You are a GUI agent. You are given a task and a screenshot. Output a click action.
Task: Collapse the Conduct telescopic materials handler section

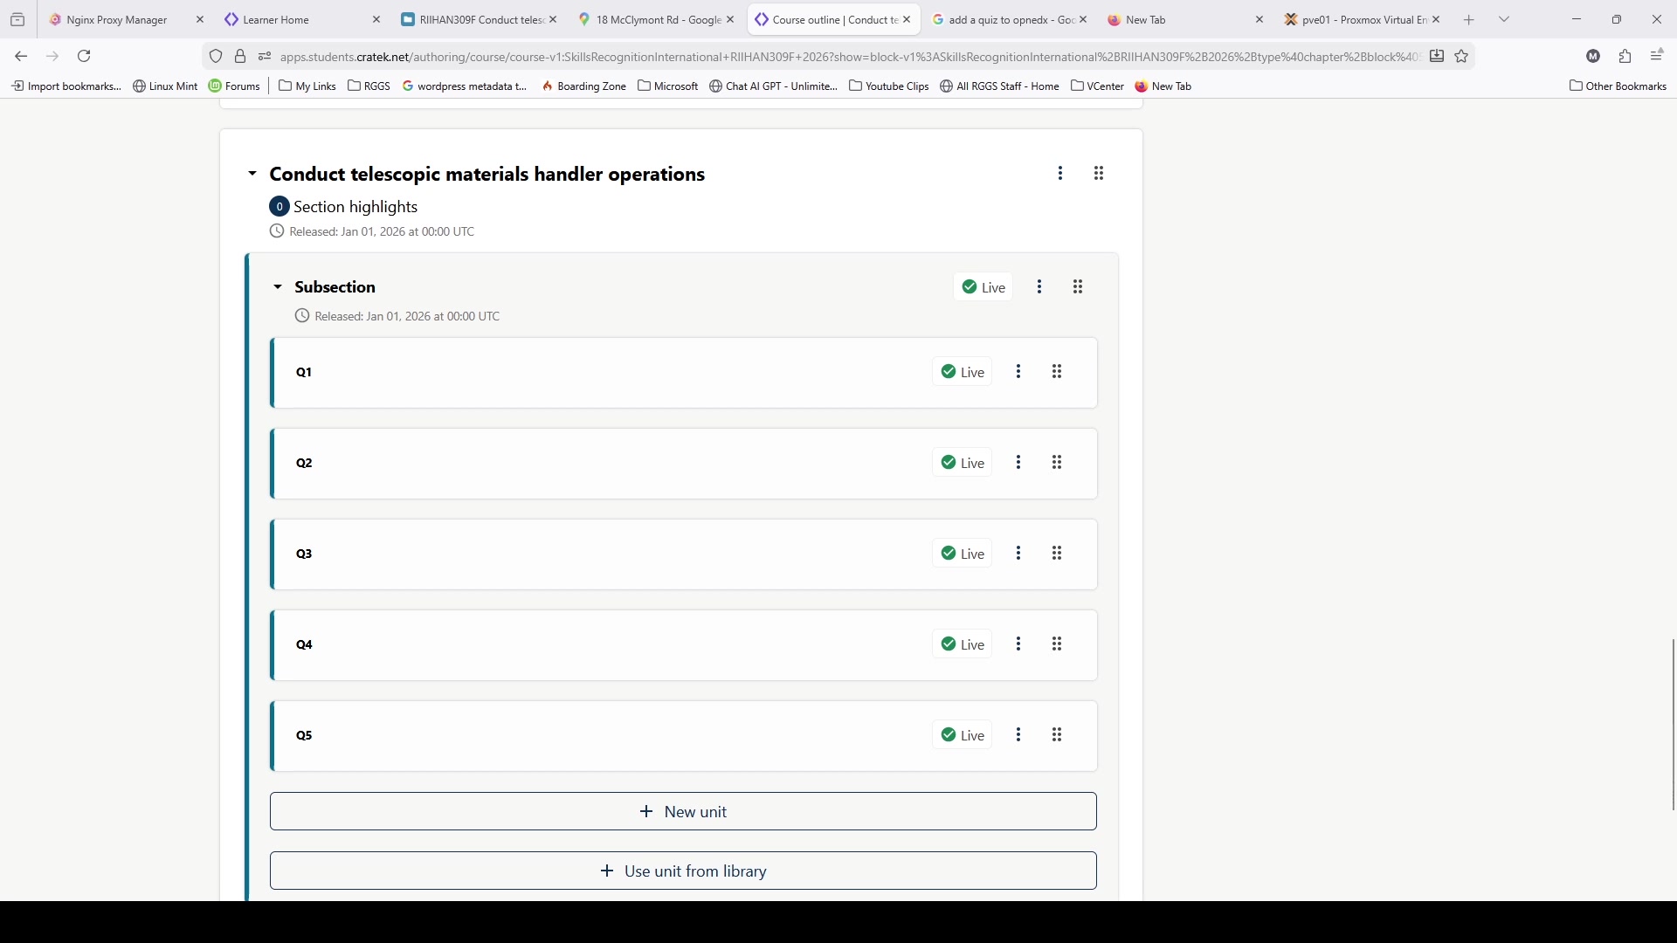click(x=252, y=174)
